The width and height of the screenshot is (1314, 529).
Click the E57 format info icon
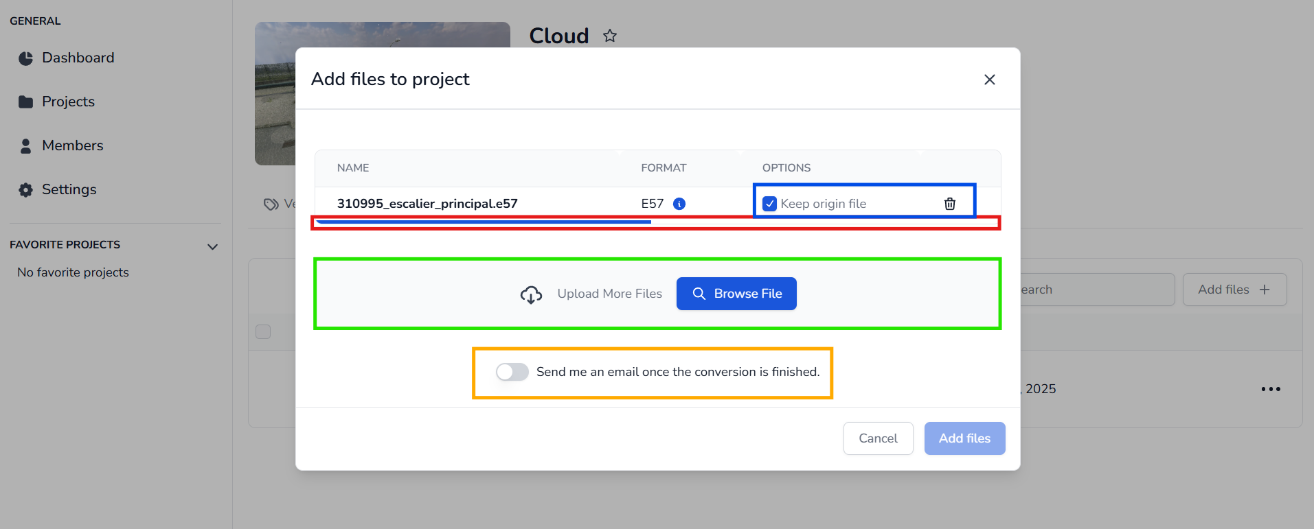[679, 204]
